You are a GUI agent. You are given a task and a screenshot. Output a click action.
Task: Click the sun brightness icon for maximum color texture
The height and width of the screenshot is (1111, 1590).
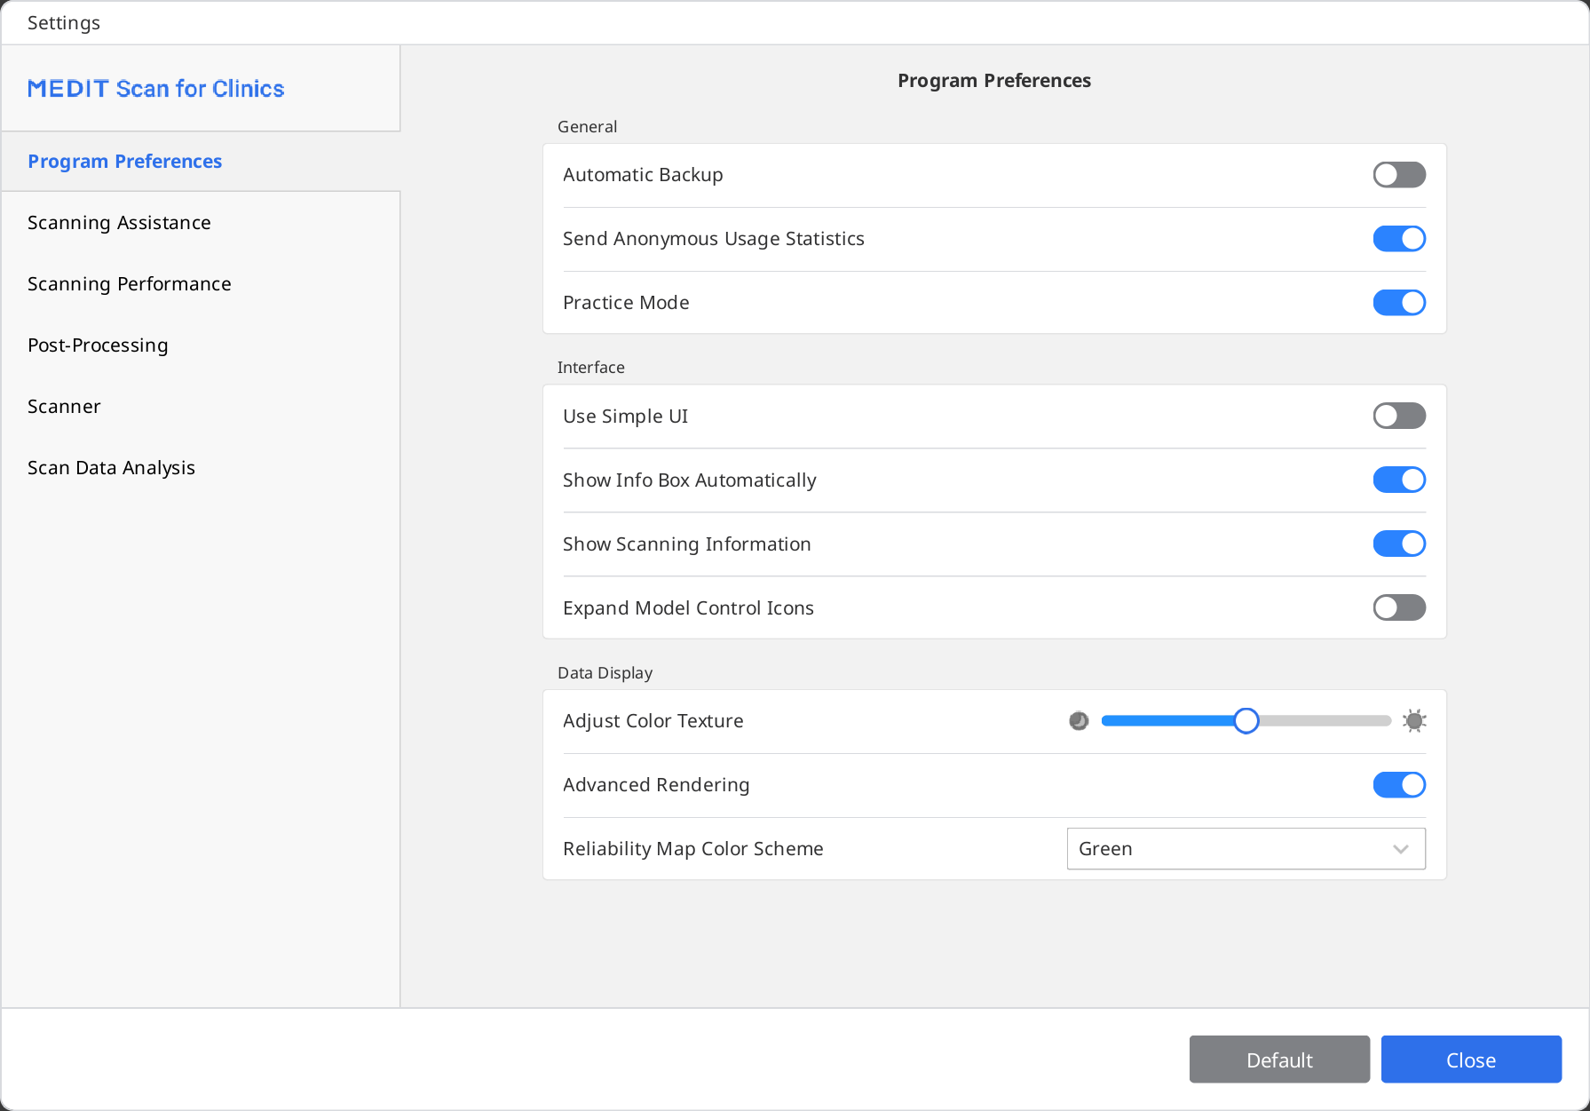coord(1414,720)
